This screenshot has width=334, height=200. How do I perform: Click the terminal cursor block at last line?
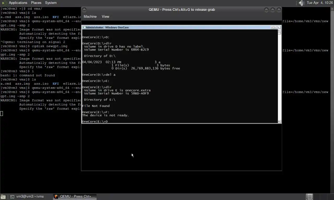[2, 113]
